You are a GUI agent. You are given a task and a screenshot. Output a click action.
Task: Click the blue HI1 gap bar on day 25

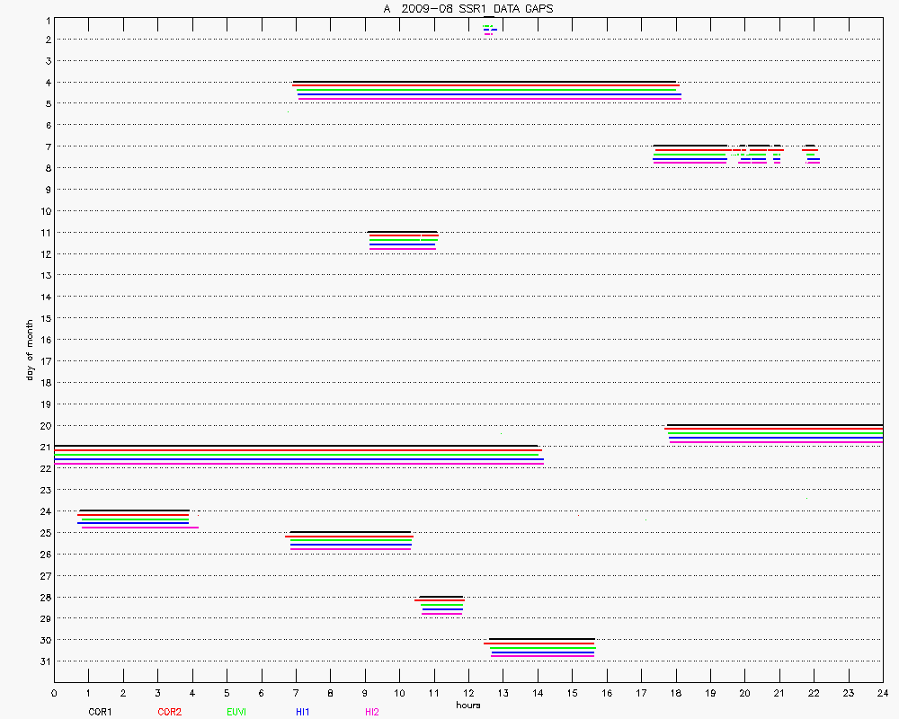(351, 545)
